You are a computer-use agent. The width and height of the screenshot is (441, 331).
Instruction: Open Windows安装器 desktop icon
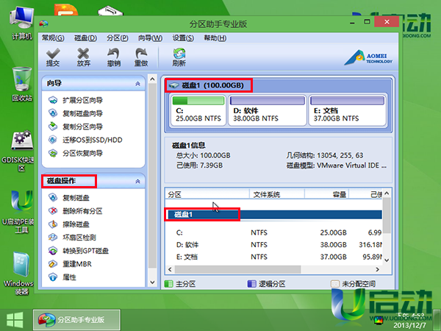click(x=21, y=274)
